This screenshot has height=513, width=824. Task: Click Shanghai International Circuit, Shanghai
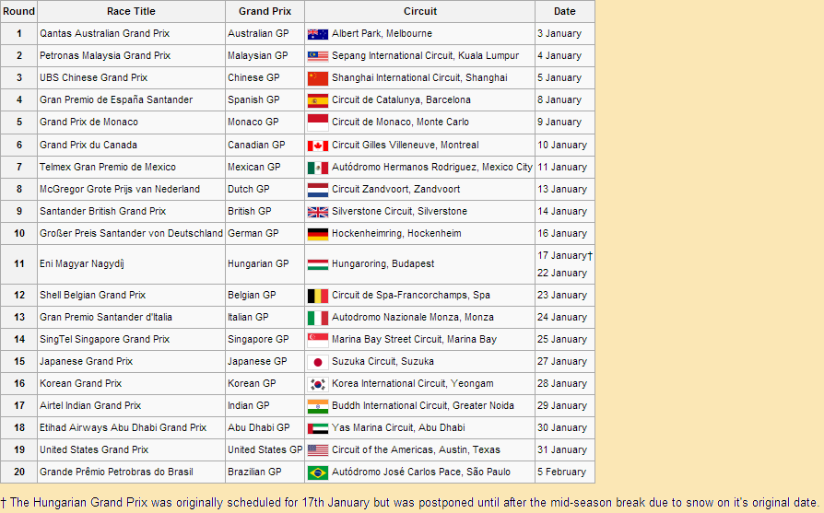coord(419,77)
